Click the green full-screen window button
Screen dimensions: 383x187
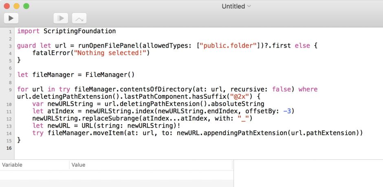point(26,6)
